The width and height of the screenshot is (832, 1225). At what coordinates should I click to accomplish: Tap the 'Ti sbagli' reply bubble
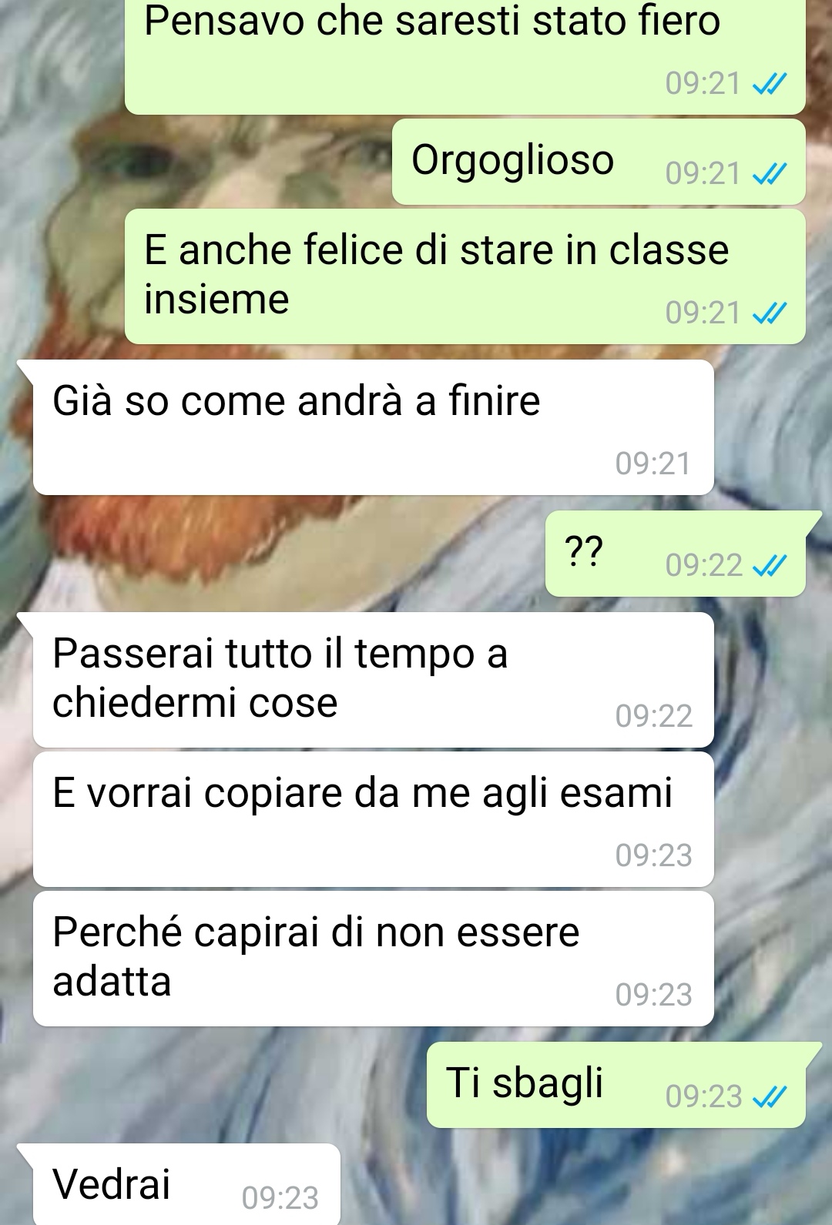tap(616, 1085)
